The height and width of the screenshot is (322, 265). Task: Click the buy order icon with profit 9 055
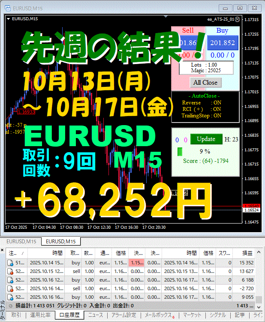coord(10,297)
